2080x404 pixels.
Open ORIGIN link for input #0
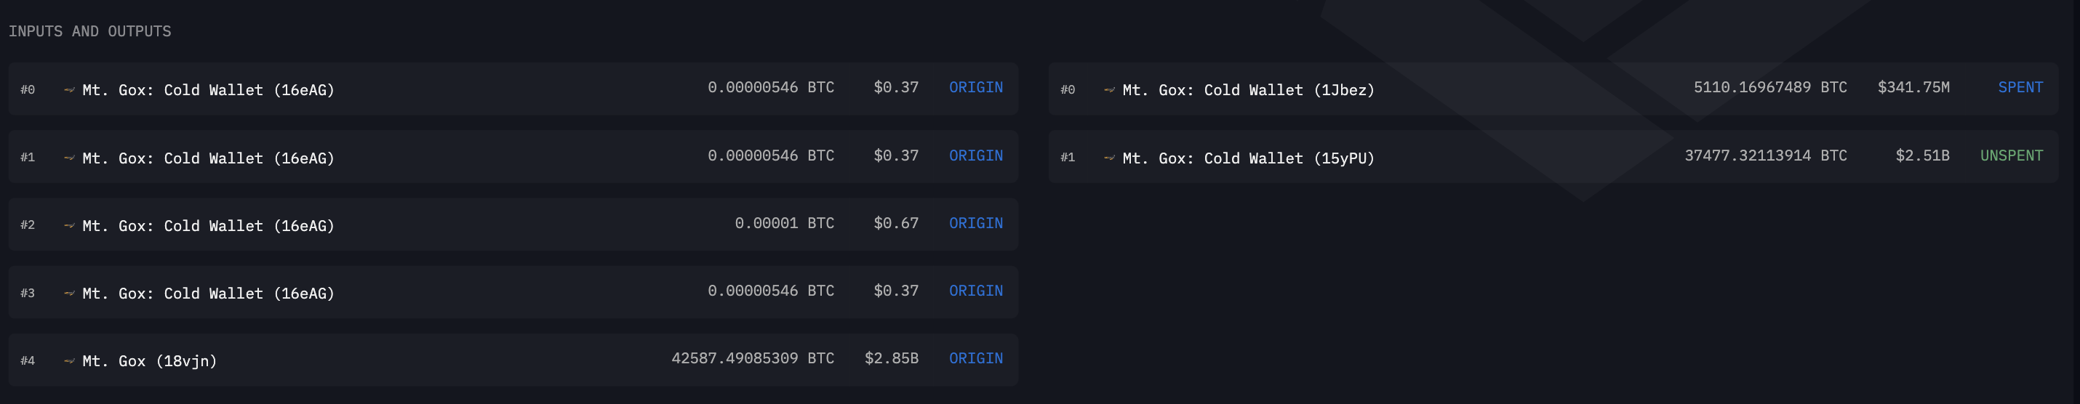pos(975,87)
